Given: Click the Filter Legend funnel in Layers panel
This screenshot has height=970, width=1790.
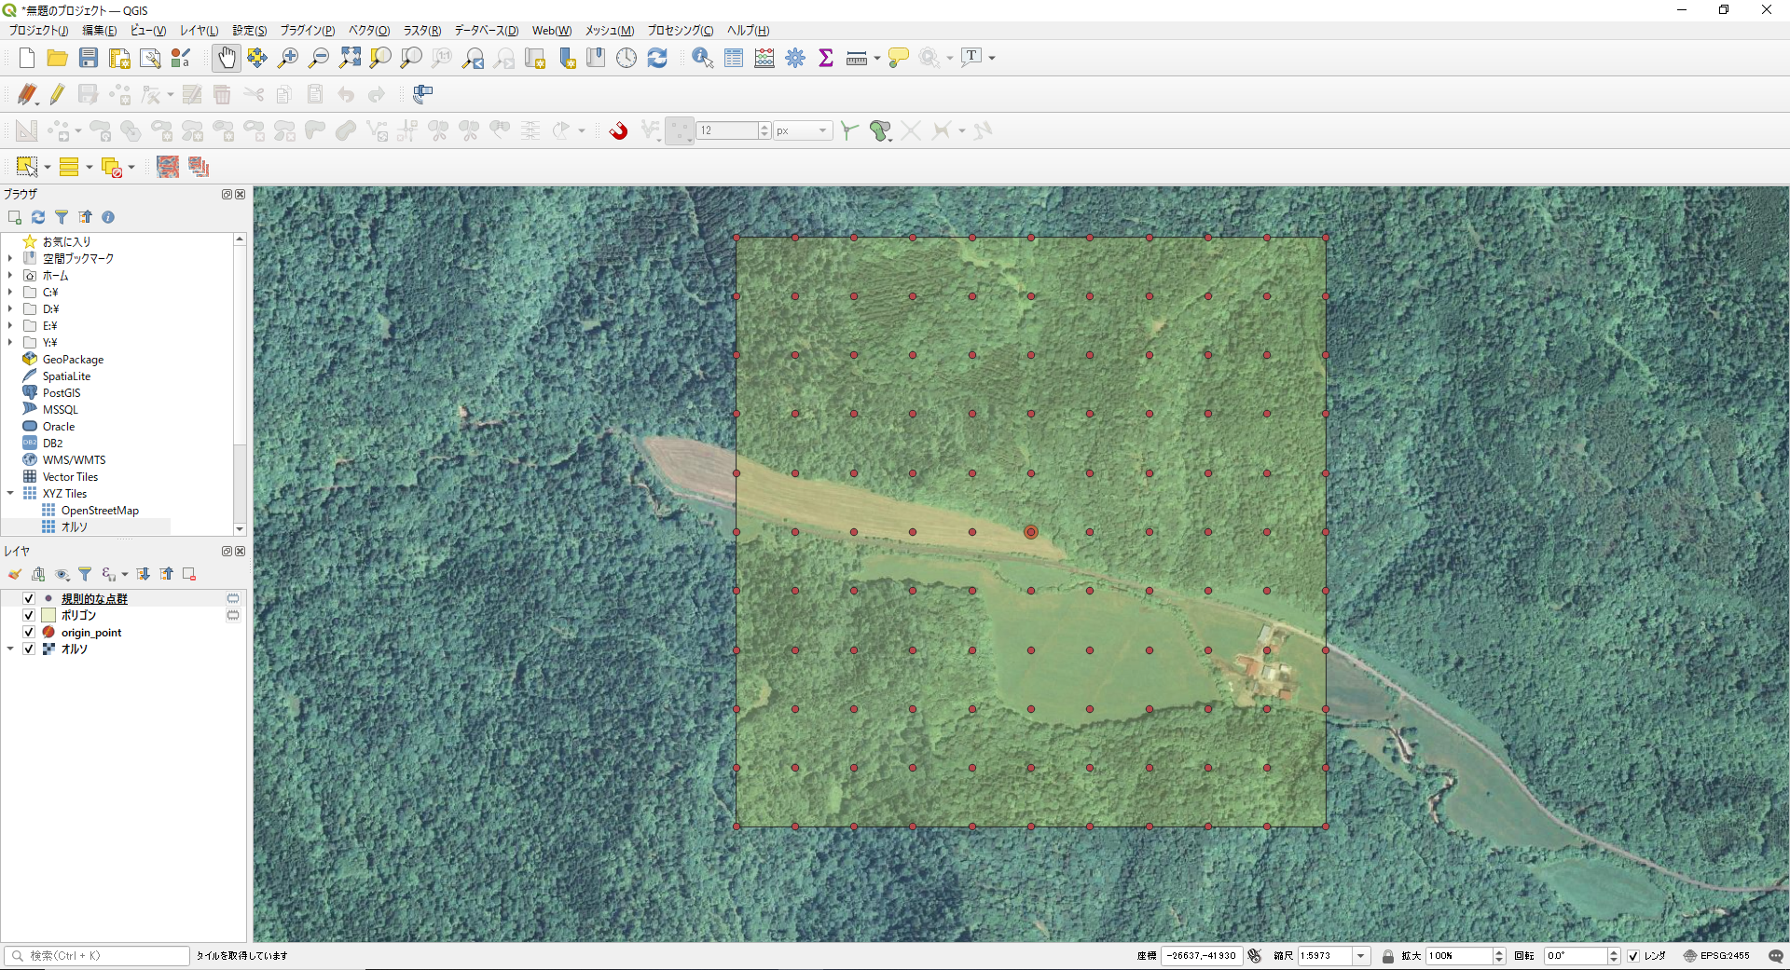Looking at the screenshot, I should (x=85, y=574).
